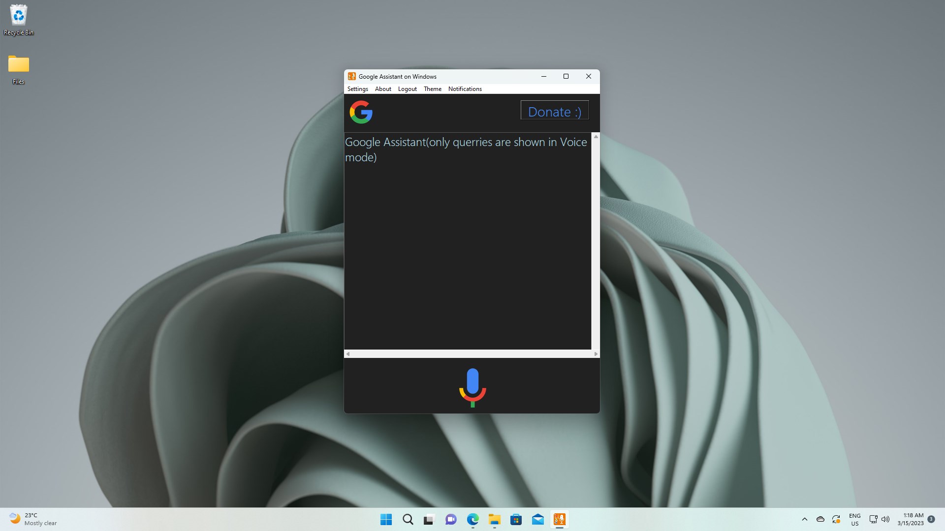This screenshot has width=945, height=531.
Task: Open the Windows Start menu
Action: coord(386,519)
